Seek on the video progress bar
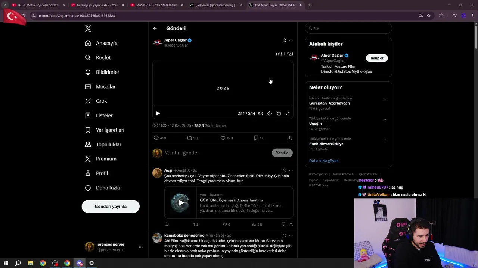The image size is (478, 268). point(223,106)
